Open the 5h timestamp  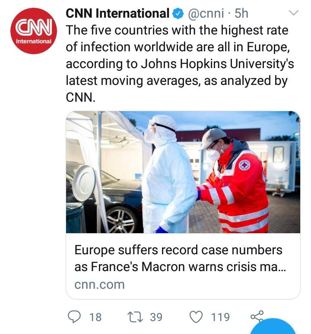241,13
